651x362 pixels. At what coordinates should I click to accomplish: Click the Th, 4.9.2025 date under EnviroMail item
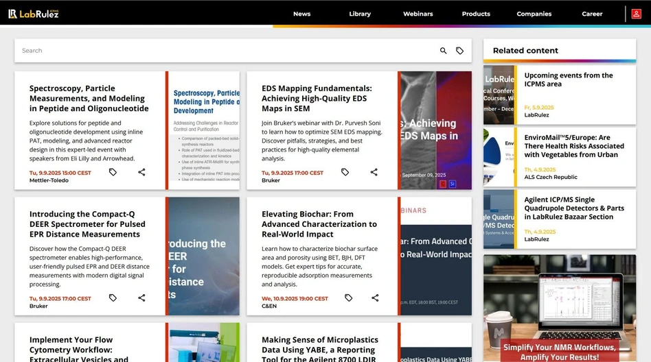click(540, 169)
